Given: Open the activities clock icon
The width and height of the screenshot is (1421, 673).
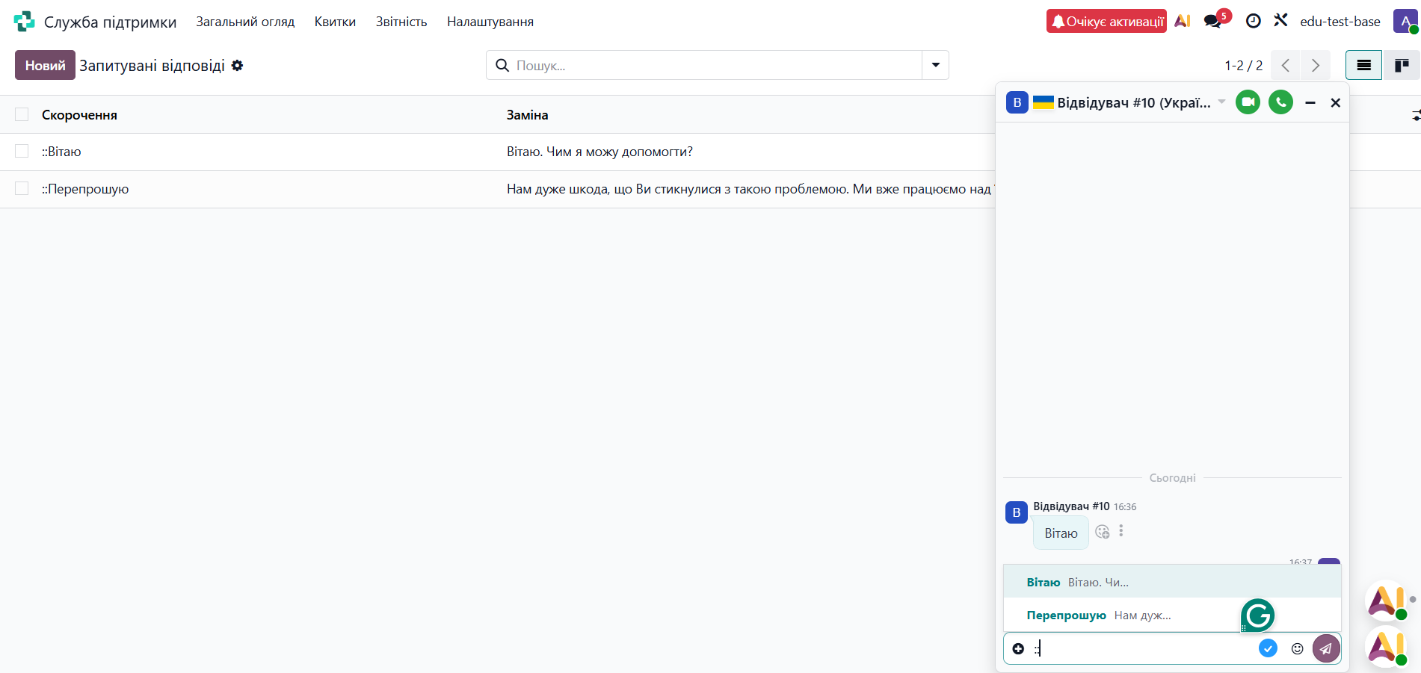Looking at the screenshot, I should 1254,22.
